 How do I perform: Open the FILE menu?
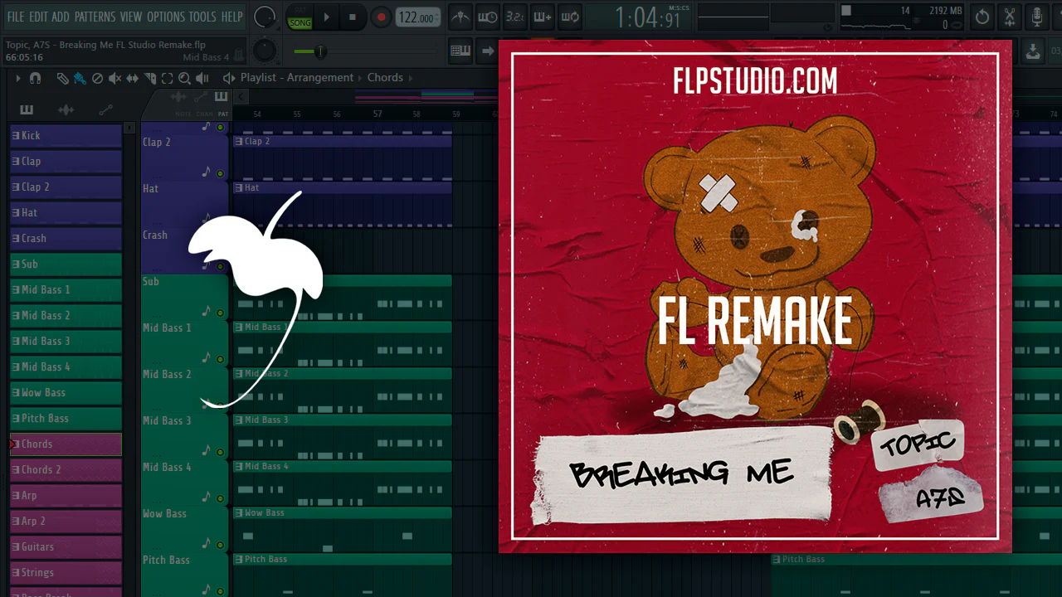[x=16, y=17]
